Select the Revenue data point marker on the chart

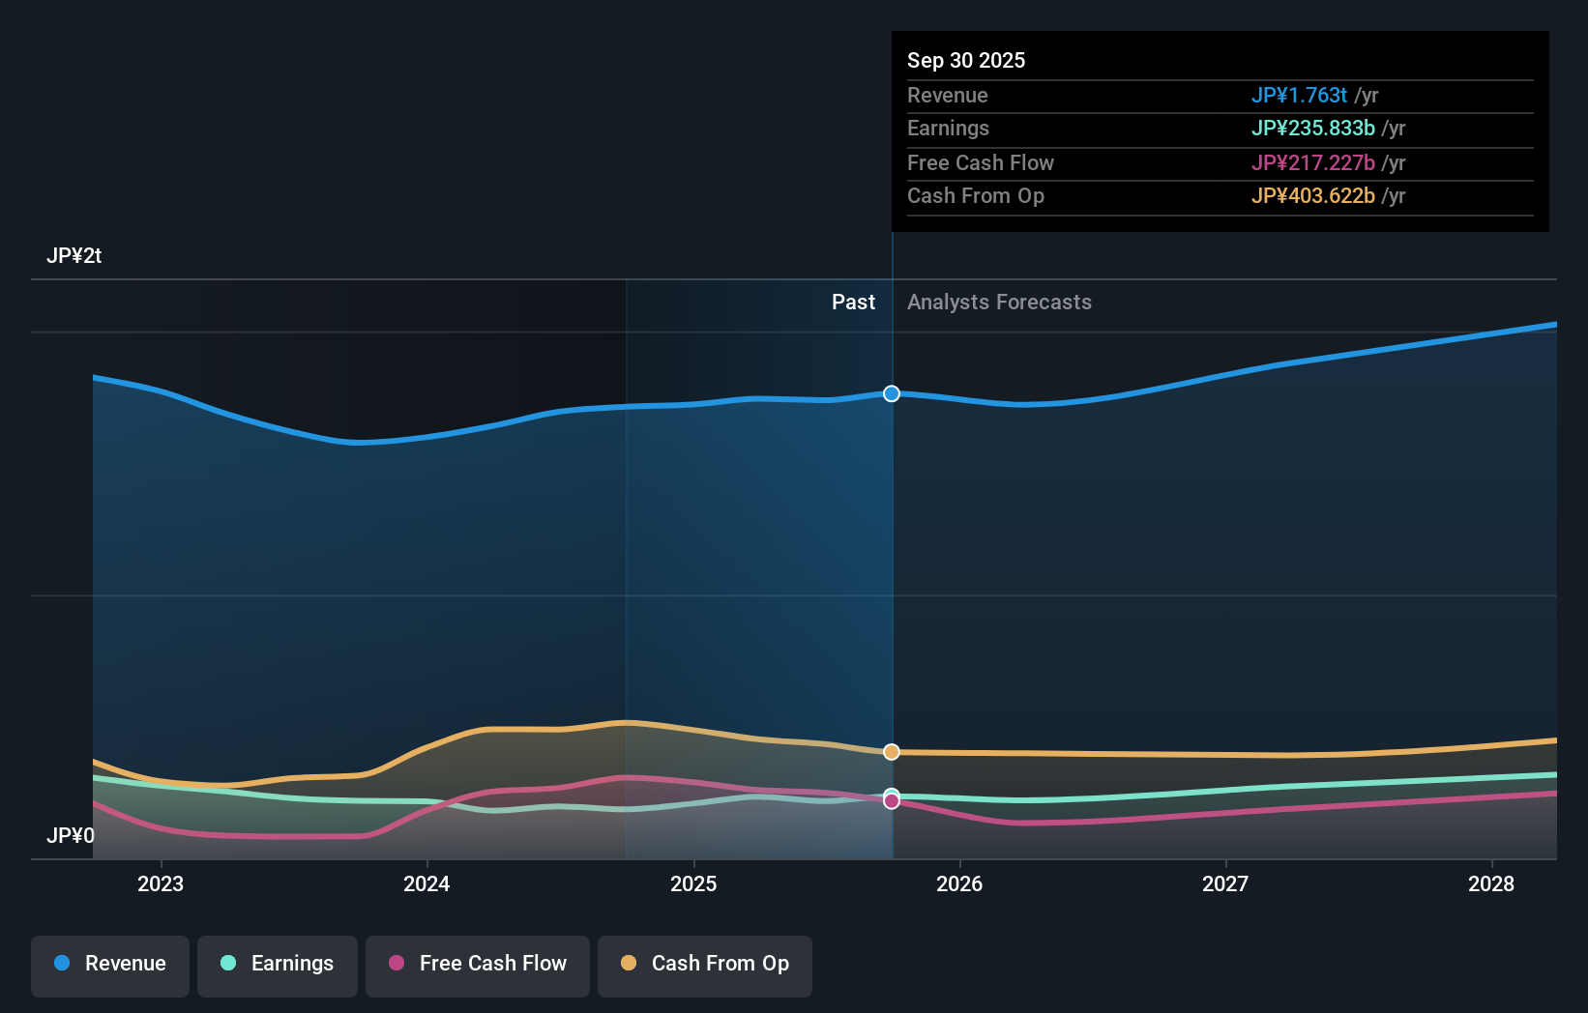click(891, 393)
